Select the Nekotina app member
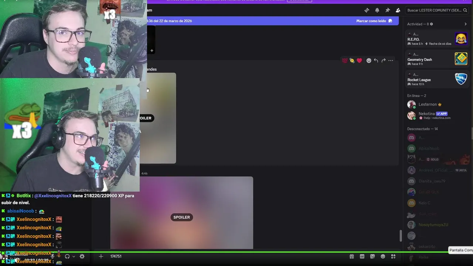This screenshot has width=473, height=266. point(437,116)
